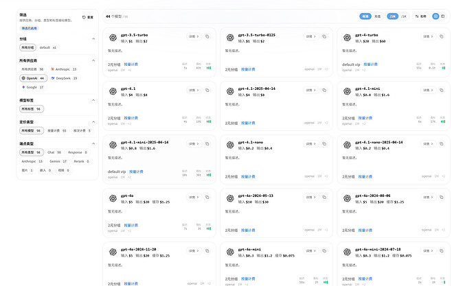The width and height of the screenshot is (474, 286).
Task: Copy the gpt-4o-2024-05-13 model name
Action: click(324, 198)
